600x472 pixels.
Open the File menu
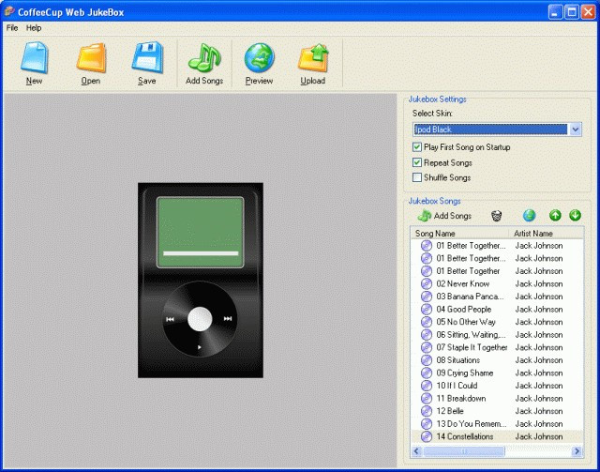tap(12, 28)
